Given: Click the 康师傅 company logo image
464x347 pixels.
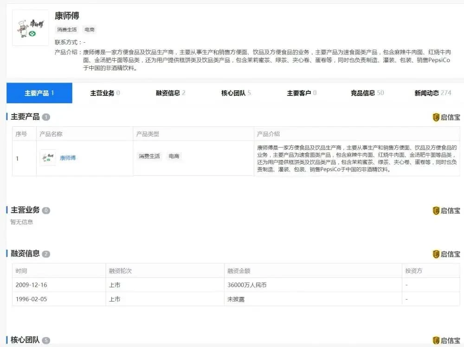Looking at the screenshot, I should [31, 28].
